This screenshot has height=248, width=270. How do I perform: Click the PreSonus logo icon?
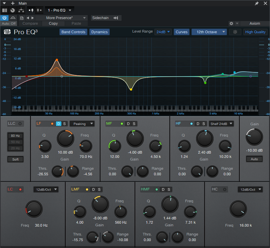[x=7, y=32]
